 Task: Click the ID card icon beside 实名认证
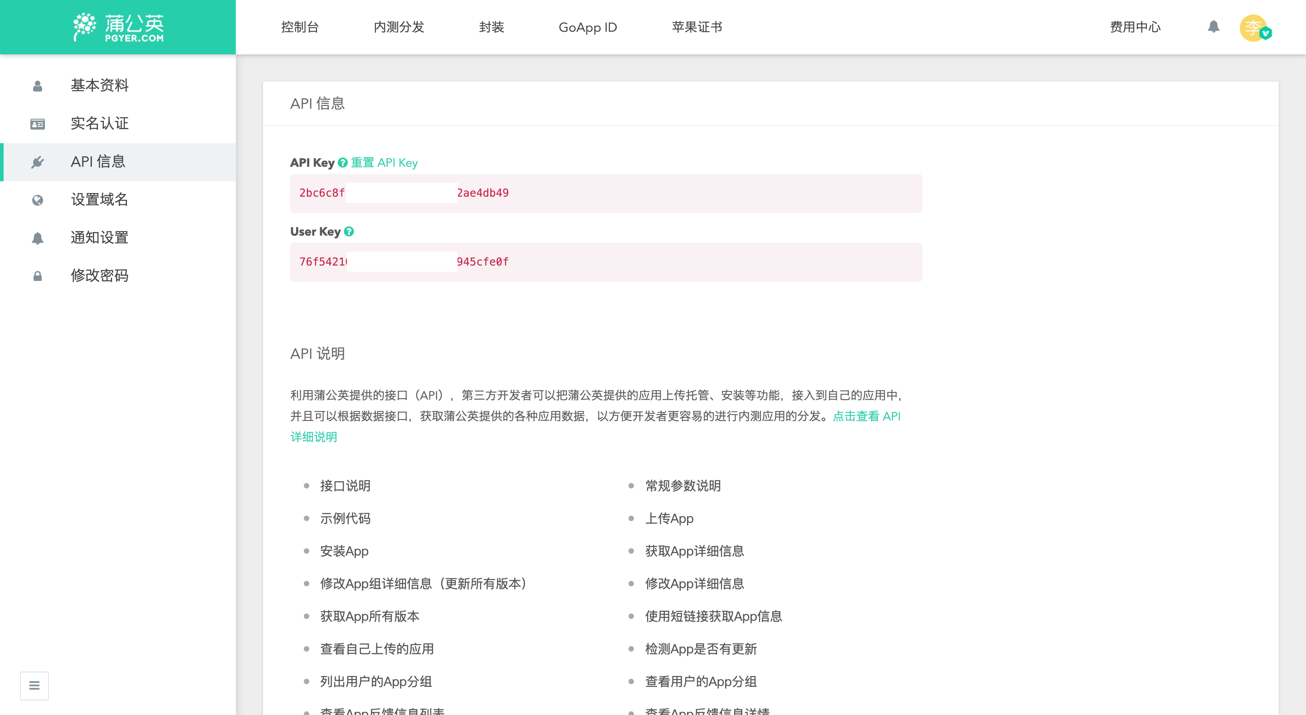point(38,124)
